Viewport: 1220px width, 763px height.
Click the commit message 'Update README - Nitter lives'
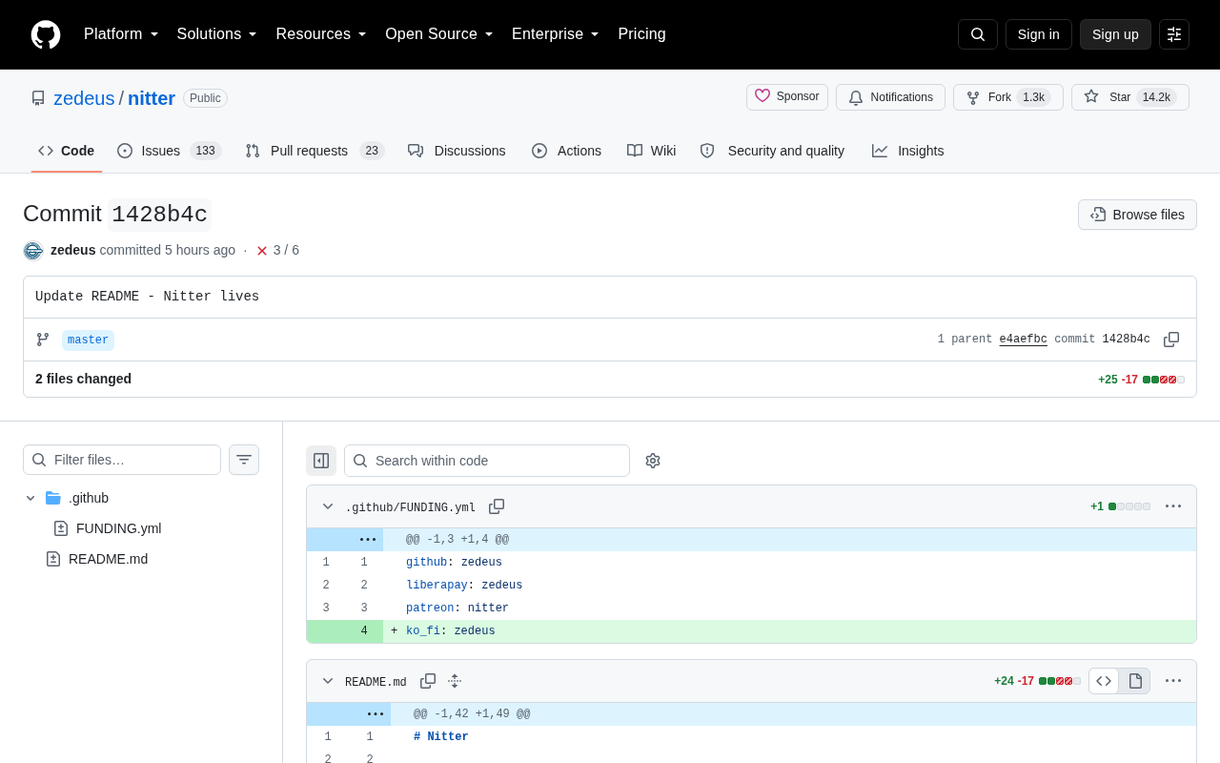[x=147, y=297]
